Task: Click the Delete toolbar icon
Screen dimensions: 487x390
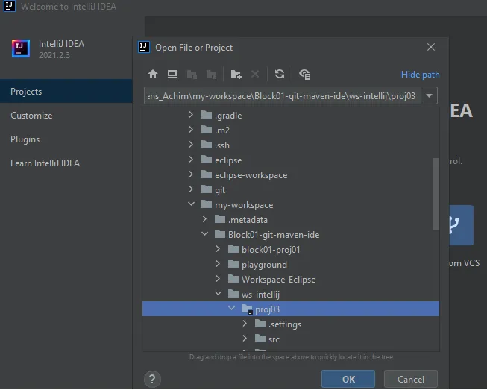Action: 255,75
